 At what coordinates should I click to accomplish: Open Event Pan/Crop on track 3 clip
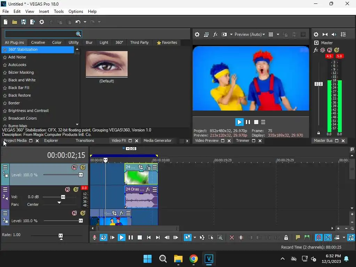click(114, 213)
